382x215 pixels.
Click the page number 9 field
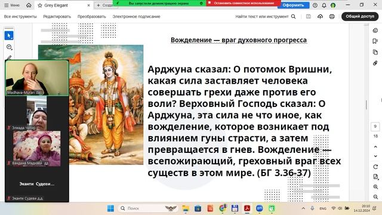coord(375,126)
